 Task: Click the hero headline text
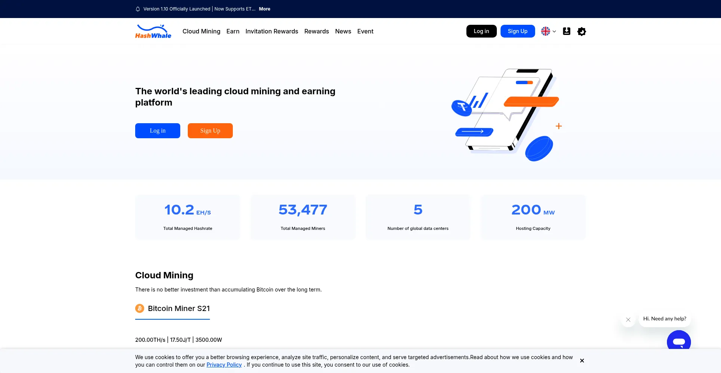coord(235,97)
